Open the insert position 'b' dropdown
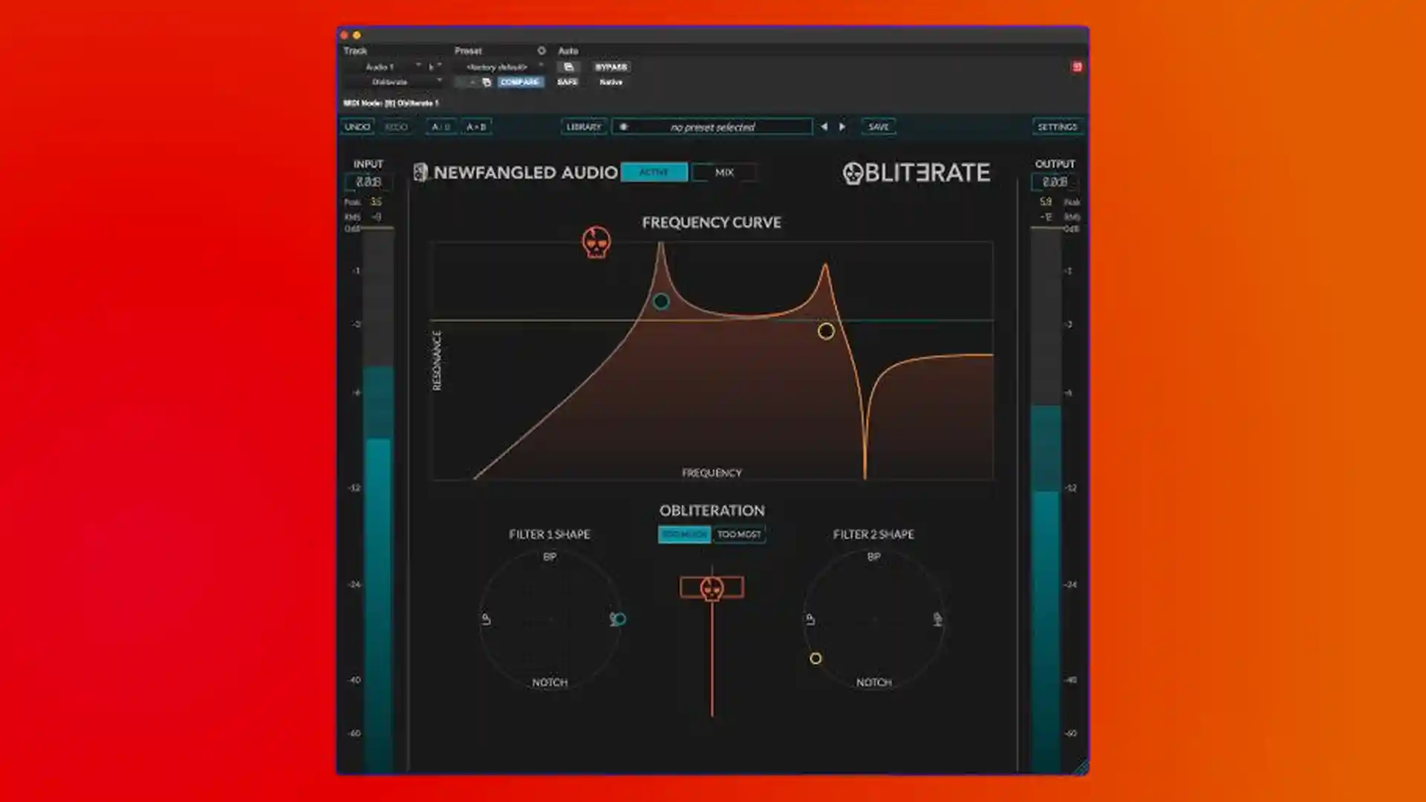Screen dimensions: 1426x802 click(x=434, y=67)
